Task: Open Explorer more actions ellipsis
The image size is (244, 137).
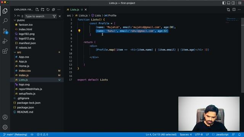Action: 59,10
